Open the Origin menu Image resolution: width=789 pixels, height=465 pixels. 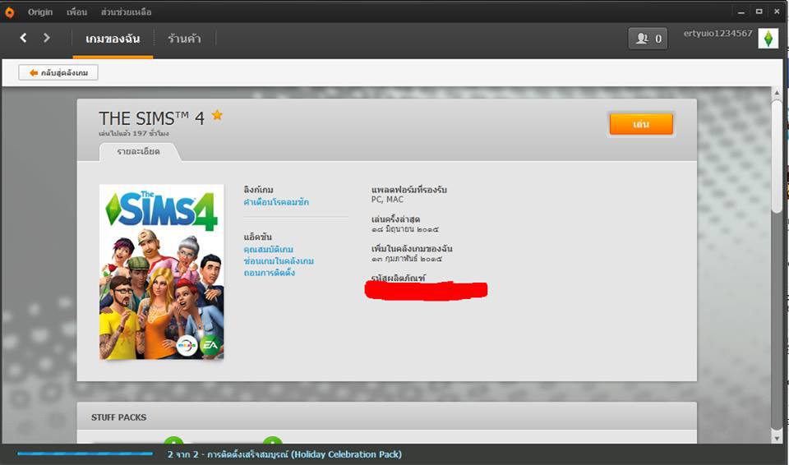40,12
